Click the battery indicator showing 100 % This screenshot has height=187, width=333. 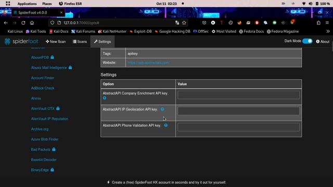coord(323,4)
